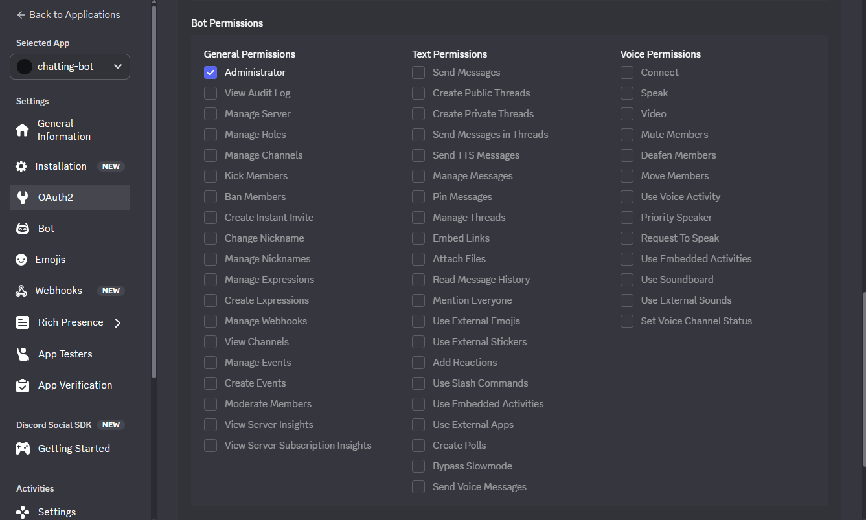Click the App Testers icon
The height and width of the screenshot is (520, 866).
click(23, 354)
